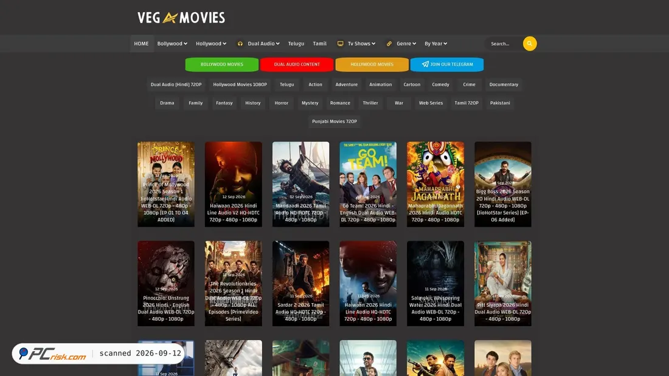Open the Web Series category tag
Screen dimensions: 669x376
tap(431, 103)
